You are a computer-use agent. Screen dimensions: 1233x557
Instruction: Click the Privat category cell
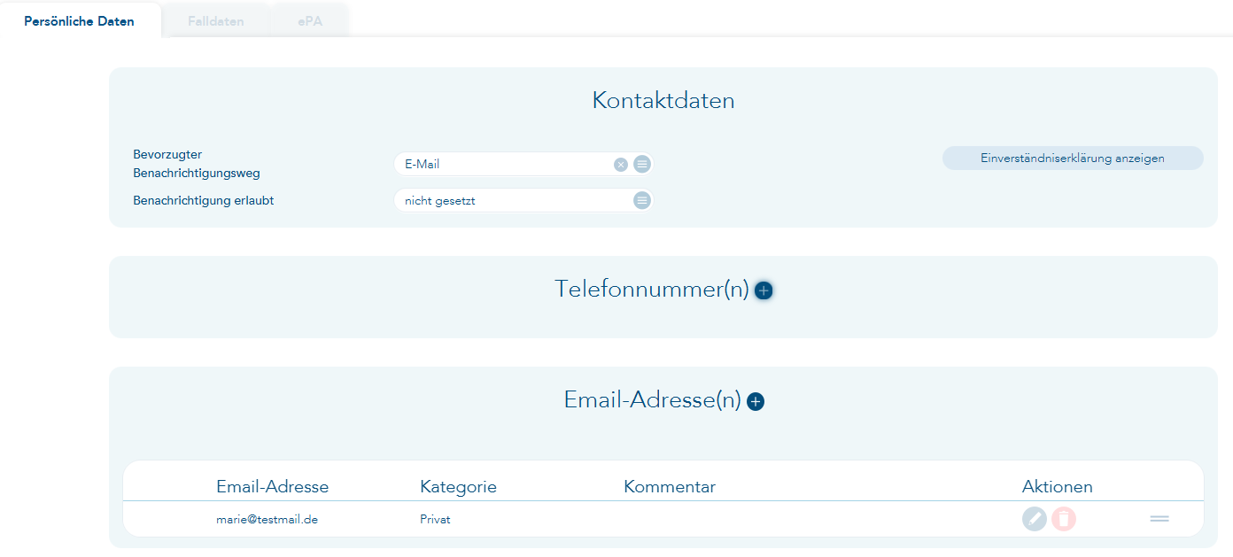pyautogui.click(x=435, y=520)
